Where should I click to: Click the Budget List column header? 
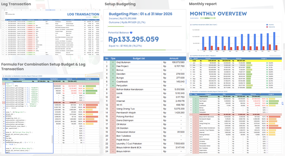139,58
